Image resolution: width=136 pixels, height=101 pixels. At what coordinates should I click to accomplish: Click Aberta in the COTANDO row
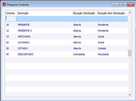tap(77, 42)
